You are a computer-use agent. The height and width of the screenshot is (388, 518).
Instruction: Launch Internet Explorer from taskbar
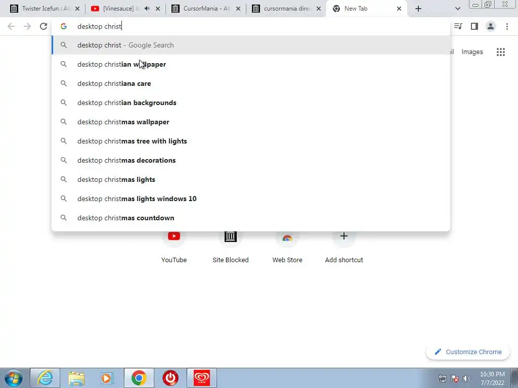click(45, 378)
